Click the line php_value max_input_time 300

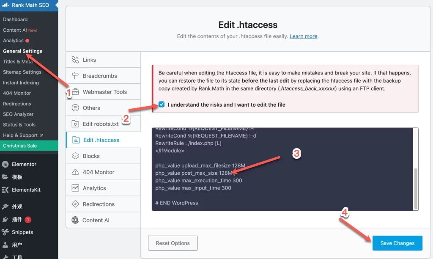[x=193, y=188]
